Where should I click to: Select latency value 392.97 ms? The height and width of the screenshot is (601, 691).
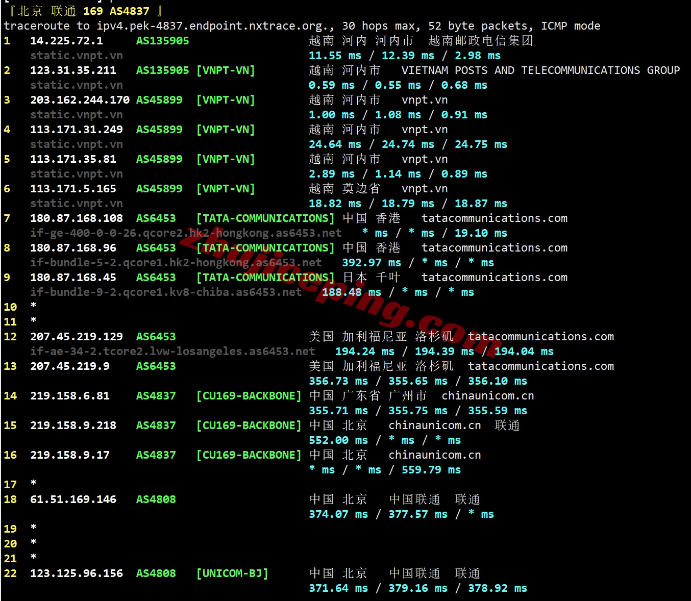point(372,263)
